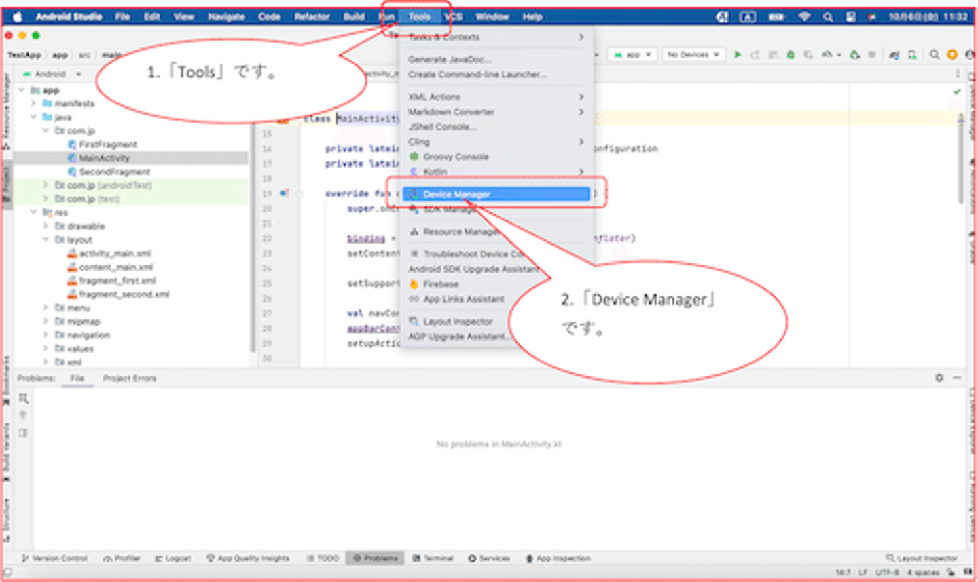Viewport: 978px width, 582px height.
Task: Expand the navigation folder
Action: 46,335
